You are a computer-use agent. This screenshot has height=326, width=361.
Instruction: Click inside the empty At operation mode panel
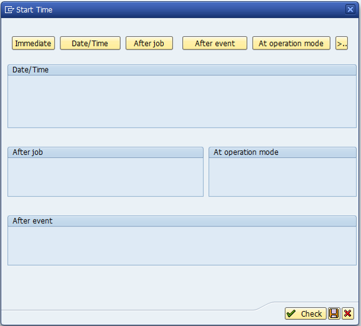pyautogui.click(x=283, y=177)
